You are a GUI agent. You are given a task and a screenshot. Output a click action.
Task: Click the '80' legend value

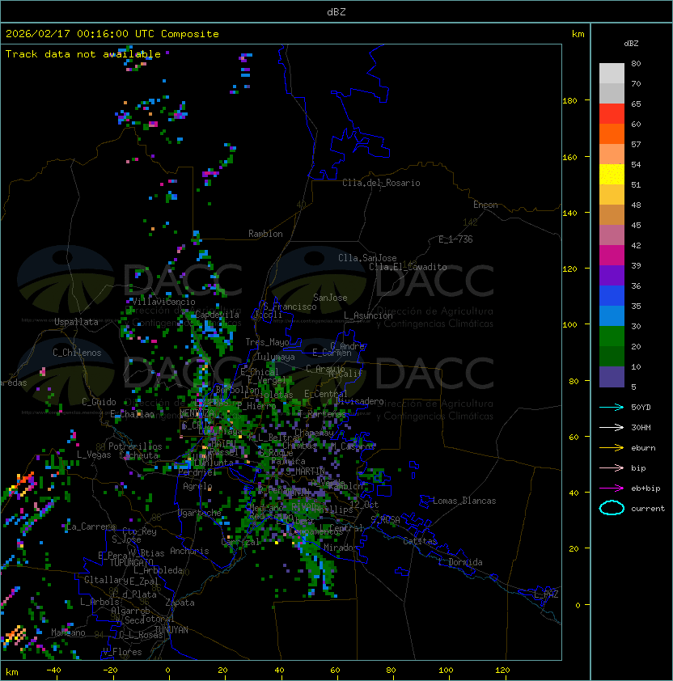(x=636, y=63)
